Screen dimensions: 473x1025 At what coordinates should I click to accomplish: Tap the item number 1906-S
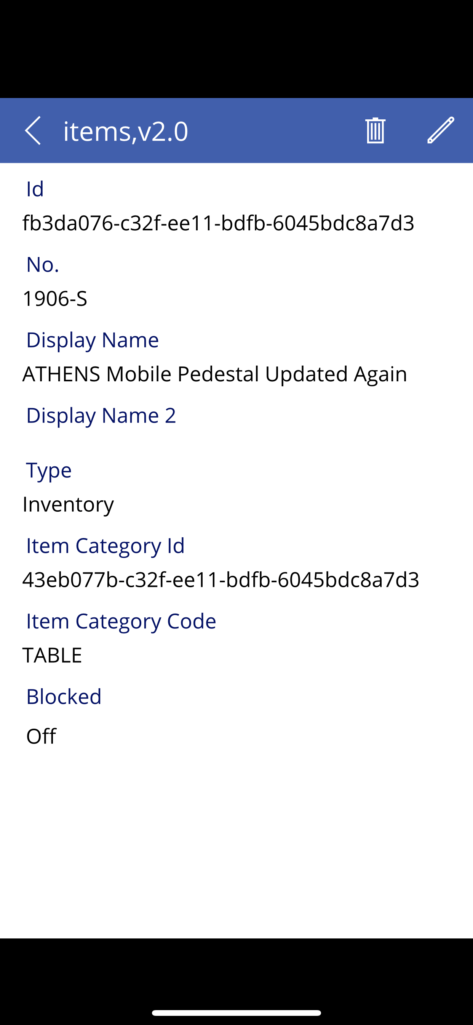point(55,299)
